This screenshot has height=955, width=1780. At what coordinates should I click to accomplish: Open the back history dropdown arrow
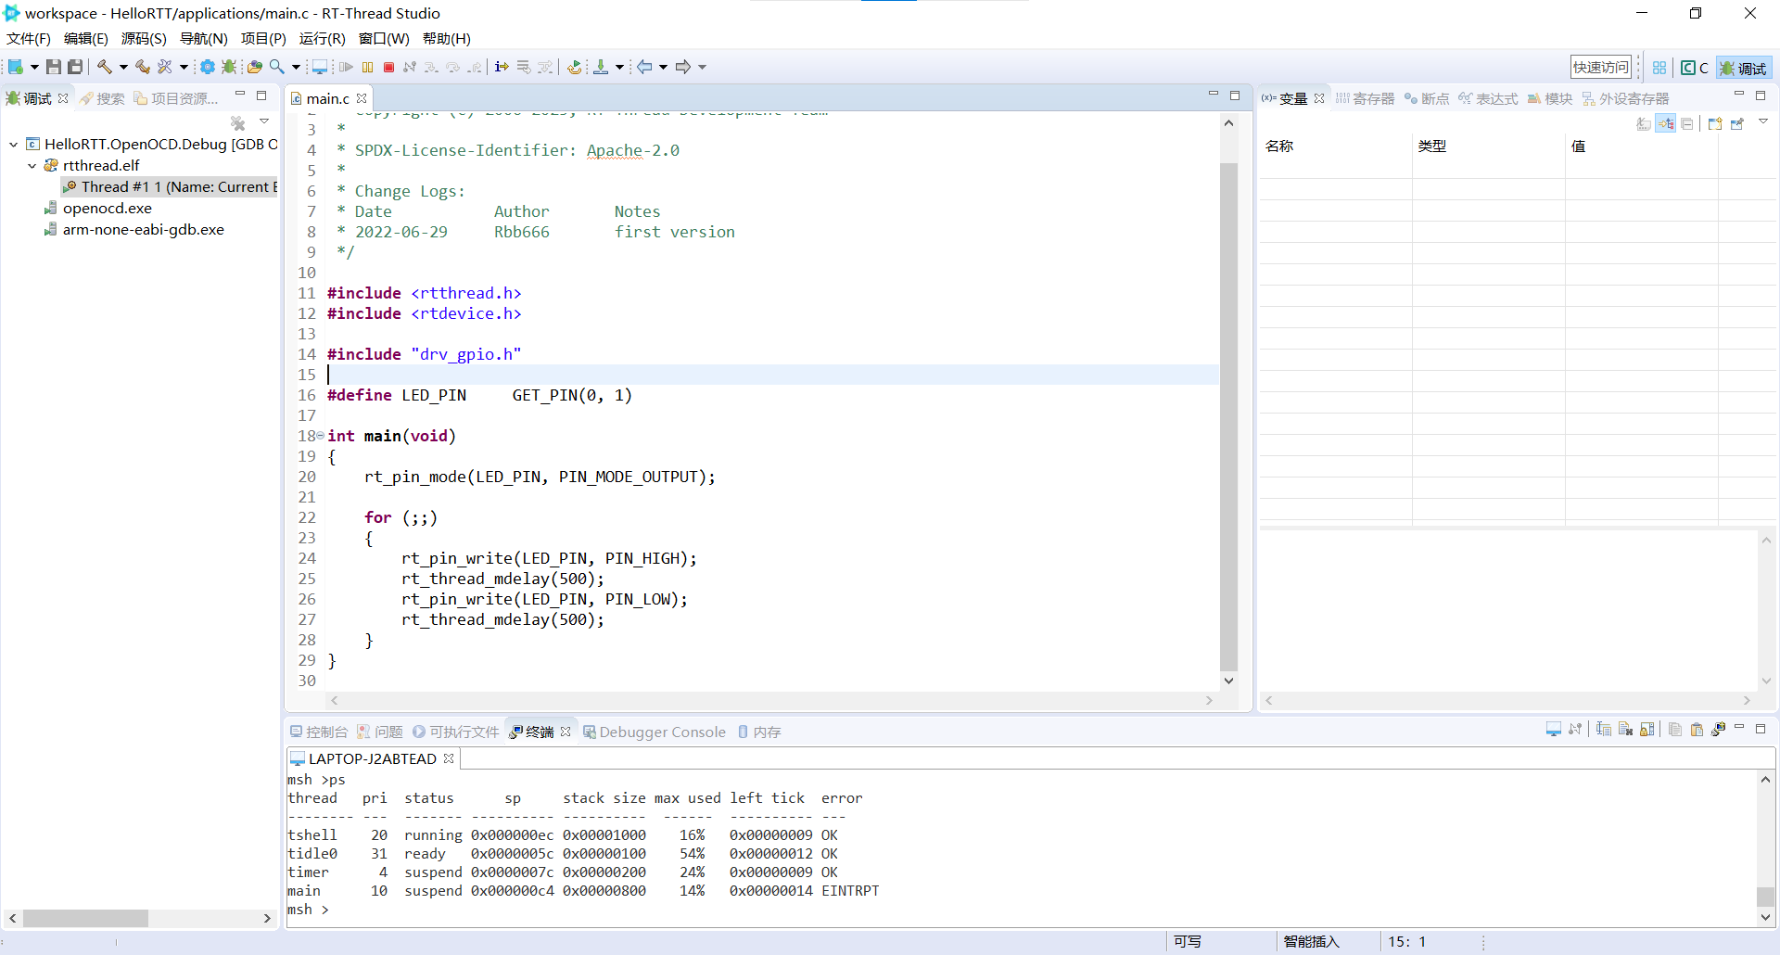[664, 67]
